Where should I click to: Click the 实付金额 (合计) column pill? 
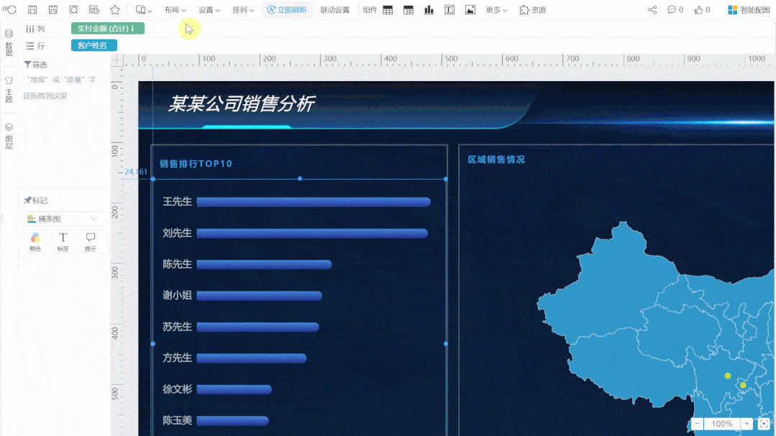(107, 28)
